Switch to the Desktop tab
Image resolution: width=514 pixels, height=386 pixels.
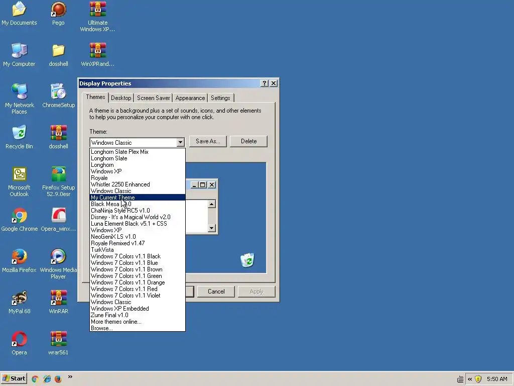click(121, 98)
